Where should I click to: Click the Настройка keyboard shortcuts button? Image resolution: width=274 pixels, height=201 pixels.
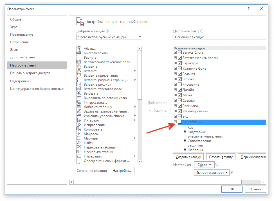[x=122, y=171]
